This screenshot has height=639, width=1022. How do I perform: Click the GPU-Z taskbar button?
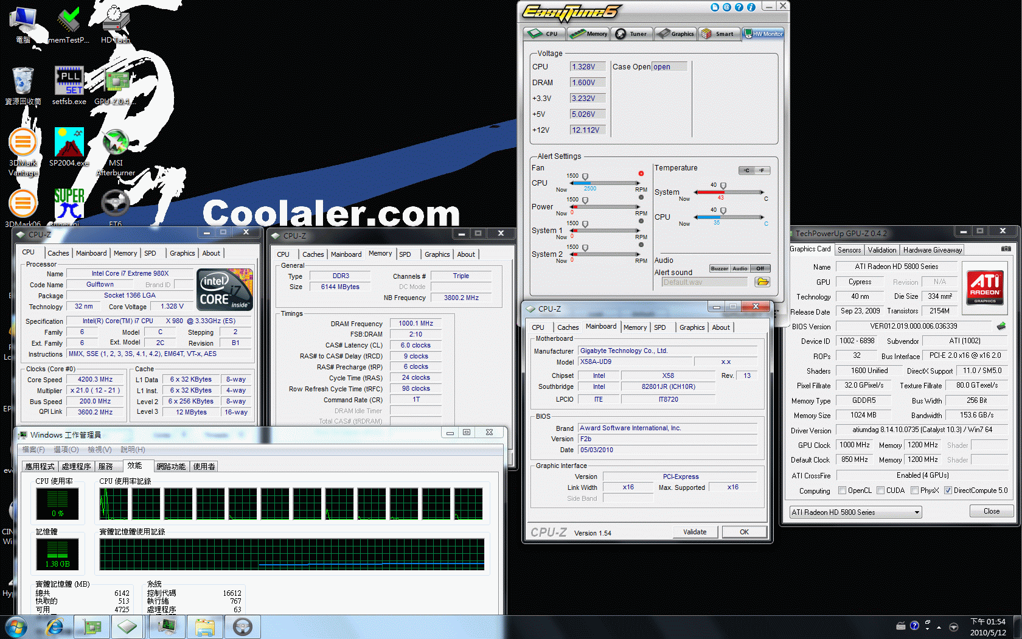(92, 626)
